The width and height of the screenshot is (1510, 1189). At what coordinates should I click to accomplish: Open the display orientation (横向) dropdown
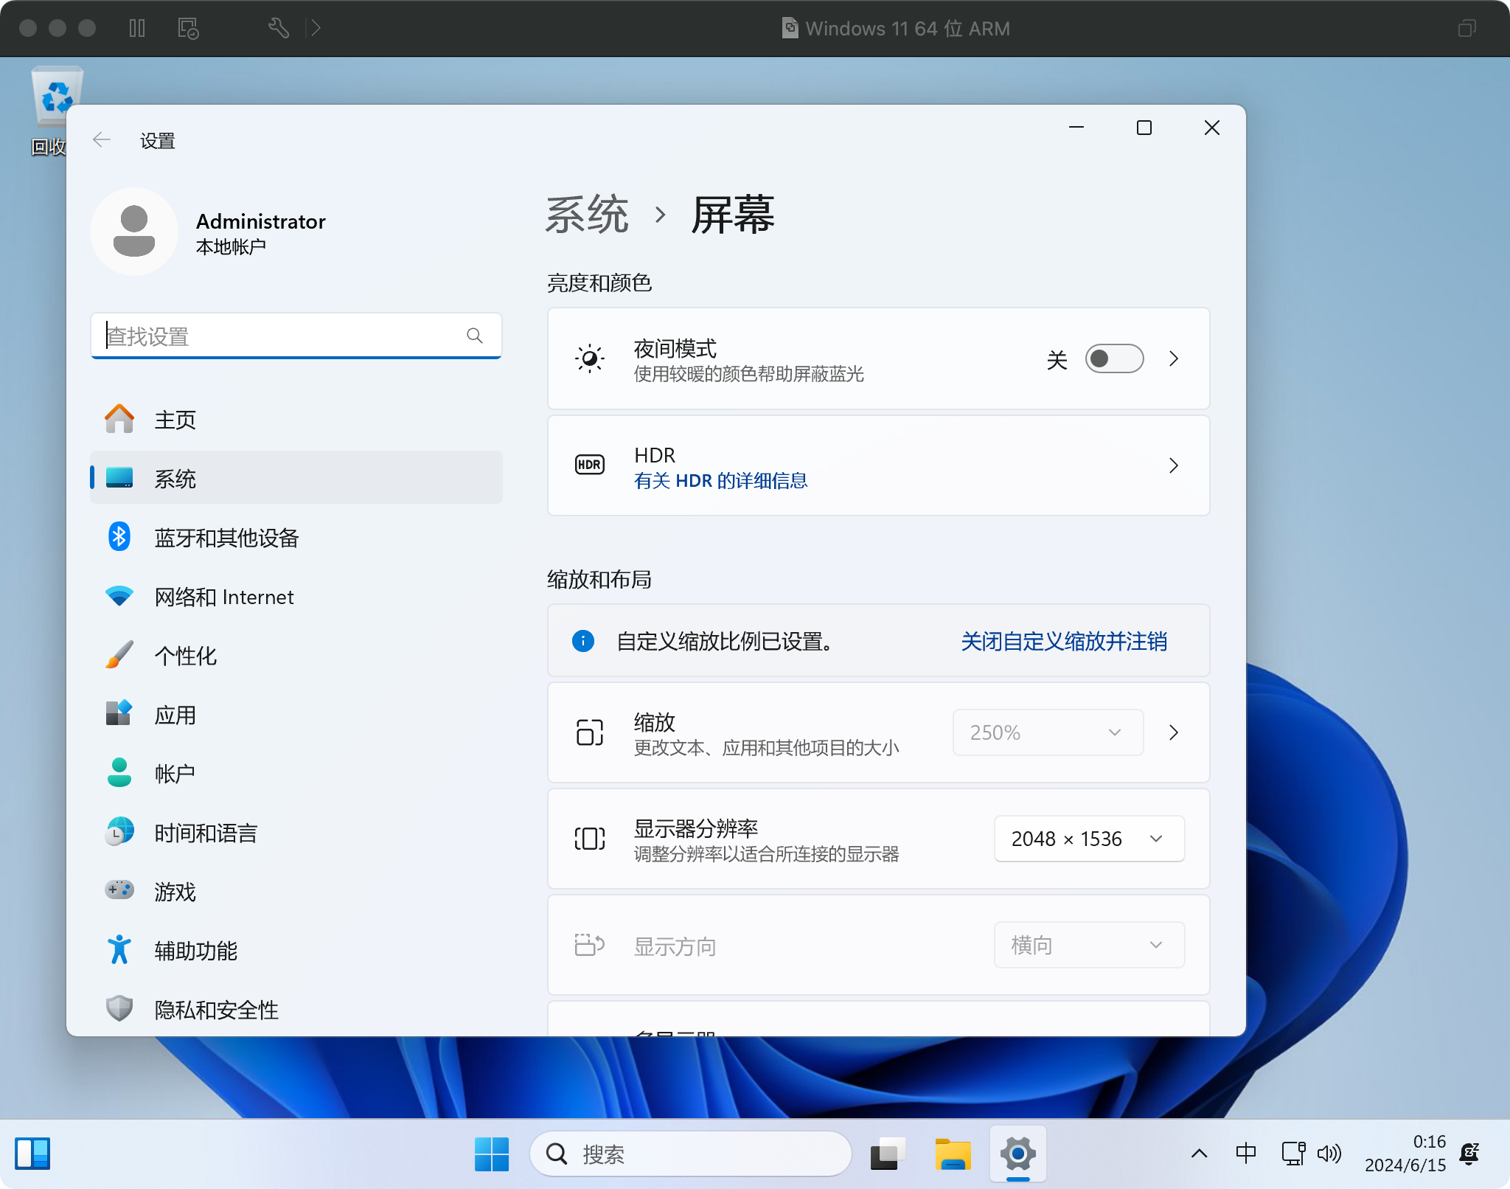tap(1090, 945)
